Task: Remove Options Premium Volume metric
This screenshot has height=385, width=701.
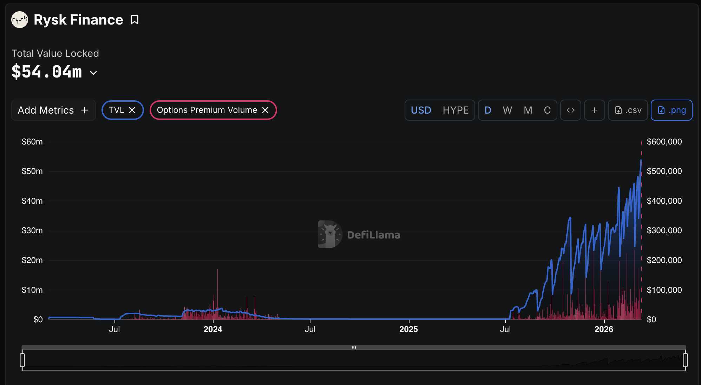Action: tap(265, 110)
